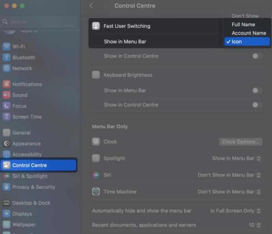
Task: Enable Keyboard Brightness in Menu Bar
Action: [257, 91]
